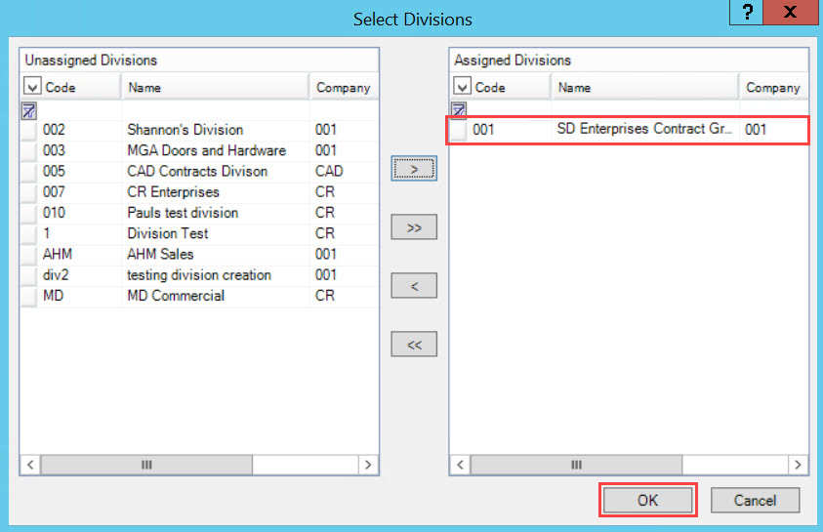Unassign selected division with < button

tap(414, 286)
